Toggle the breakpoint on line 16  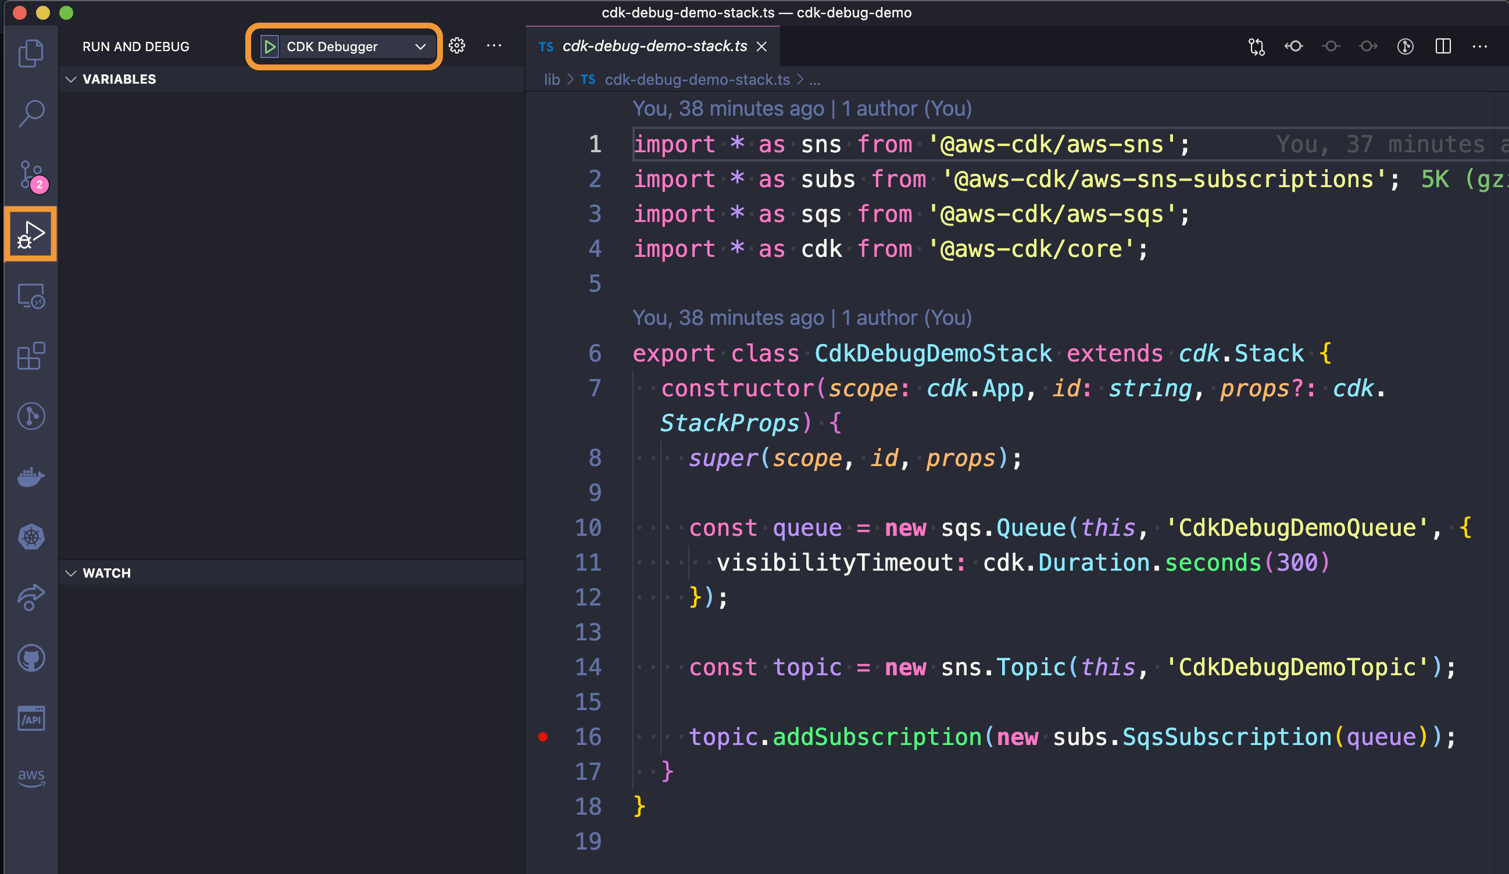click(x=542, y=737)
